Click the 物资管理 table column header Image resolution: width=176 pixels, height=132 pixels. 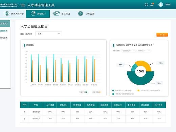click(x=77, y=105)
